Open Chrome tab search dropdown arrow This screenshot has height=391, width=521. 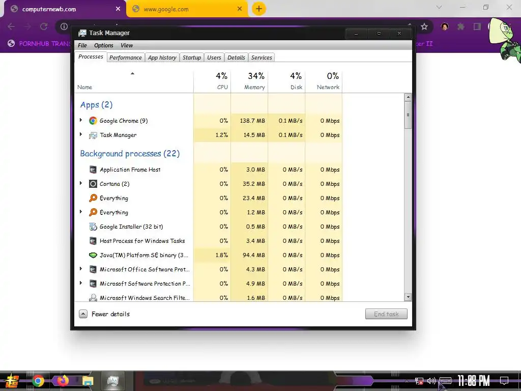[439, 7]
